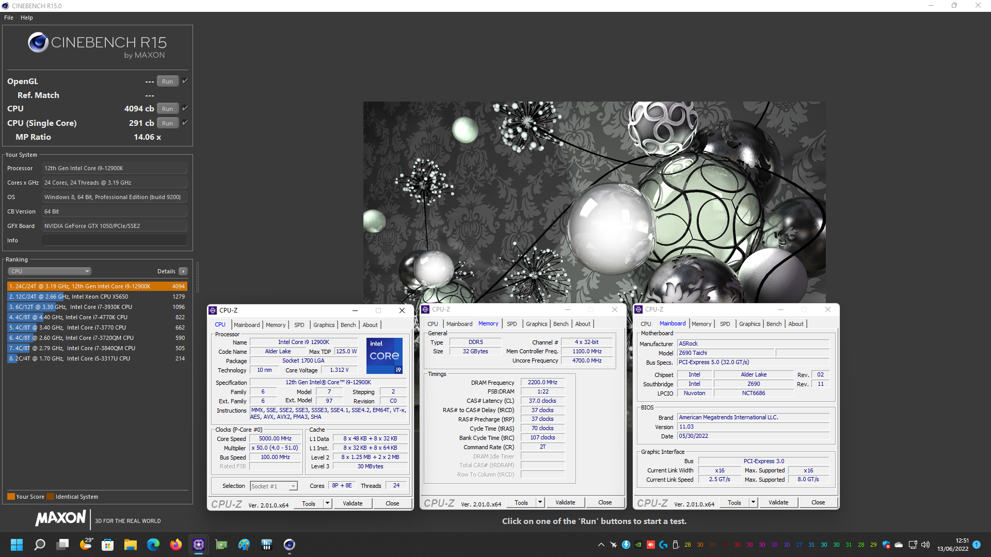Click the empty Info field
The width and height of the screenshot is (991, 557).
click(115, 240)
